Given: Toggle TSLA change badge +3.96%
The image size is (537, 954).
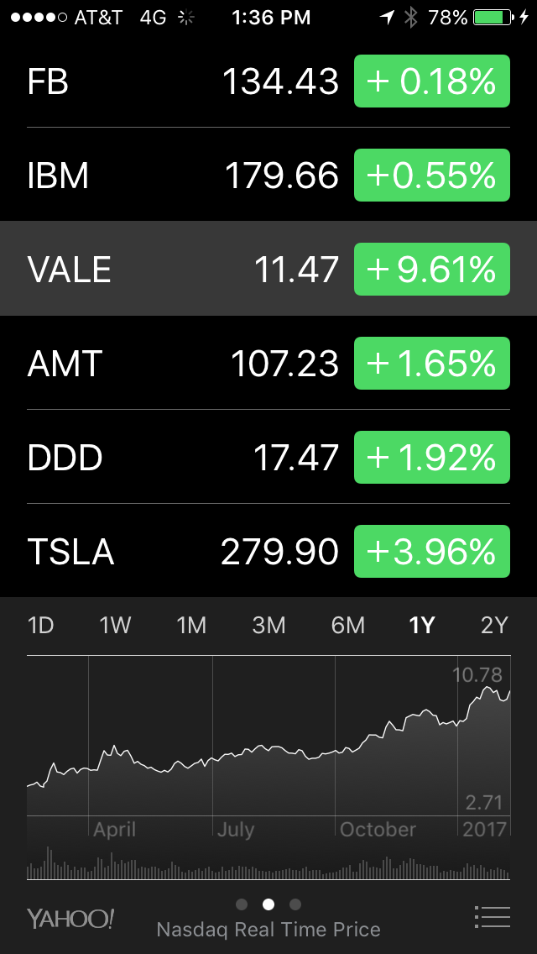Looking at the screenshot, I should [x=432, y=552].
